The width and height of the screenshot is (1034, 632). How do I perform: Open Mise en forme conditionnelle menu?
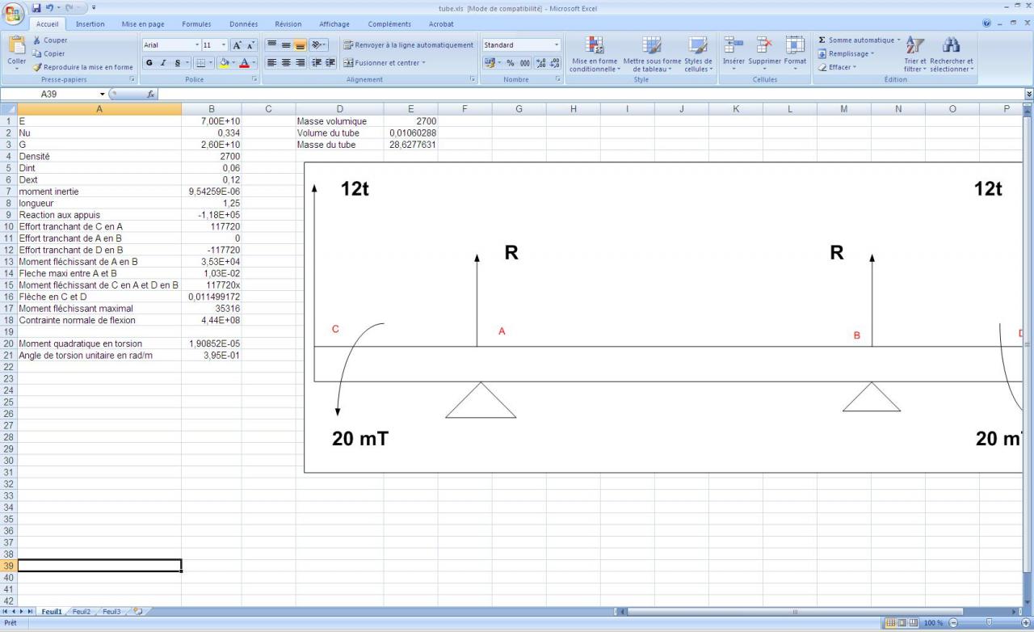pos(595,54)
